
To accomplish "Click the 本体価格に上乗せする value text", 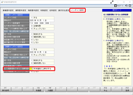I will click(42, 69).
